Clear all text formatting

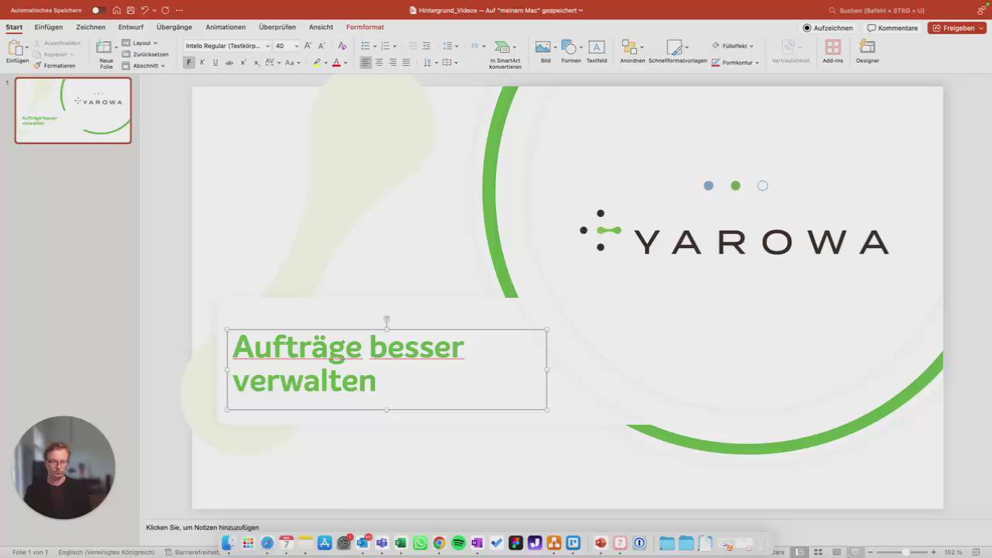point(343,46)
